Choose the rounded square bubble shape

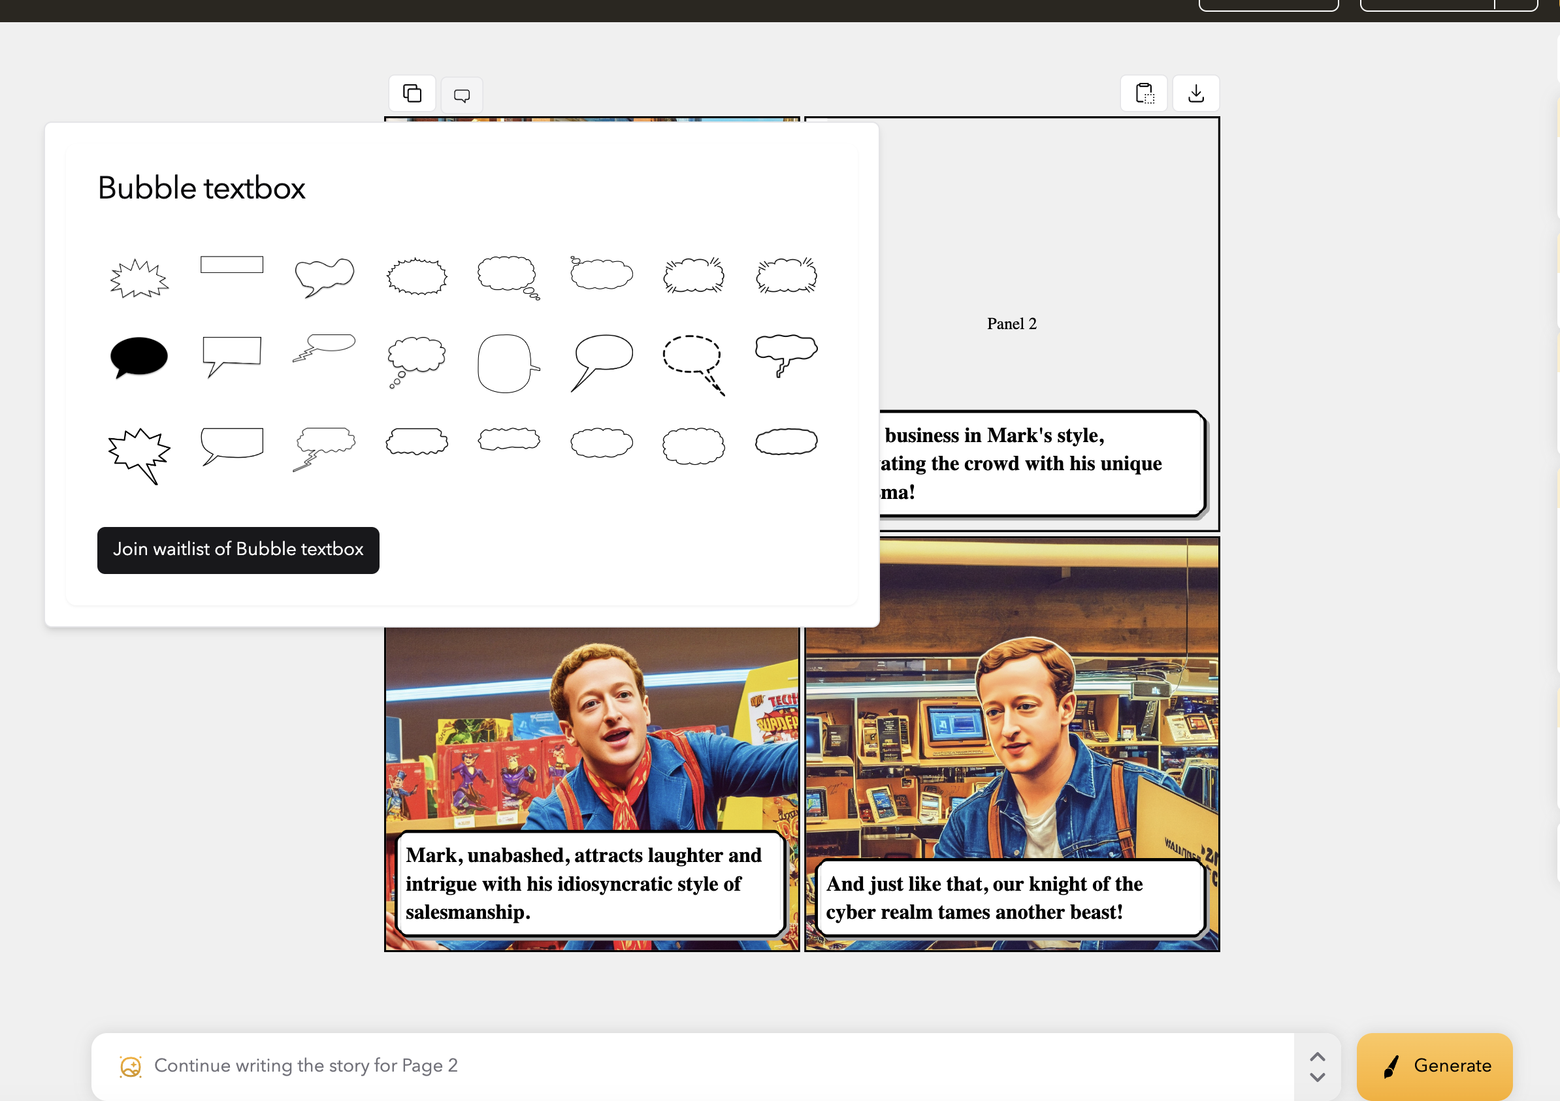coord(507,363)
